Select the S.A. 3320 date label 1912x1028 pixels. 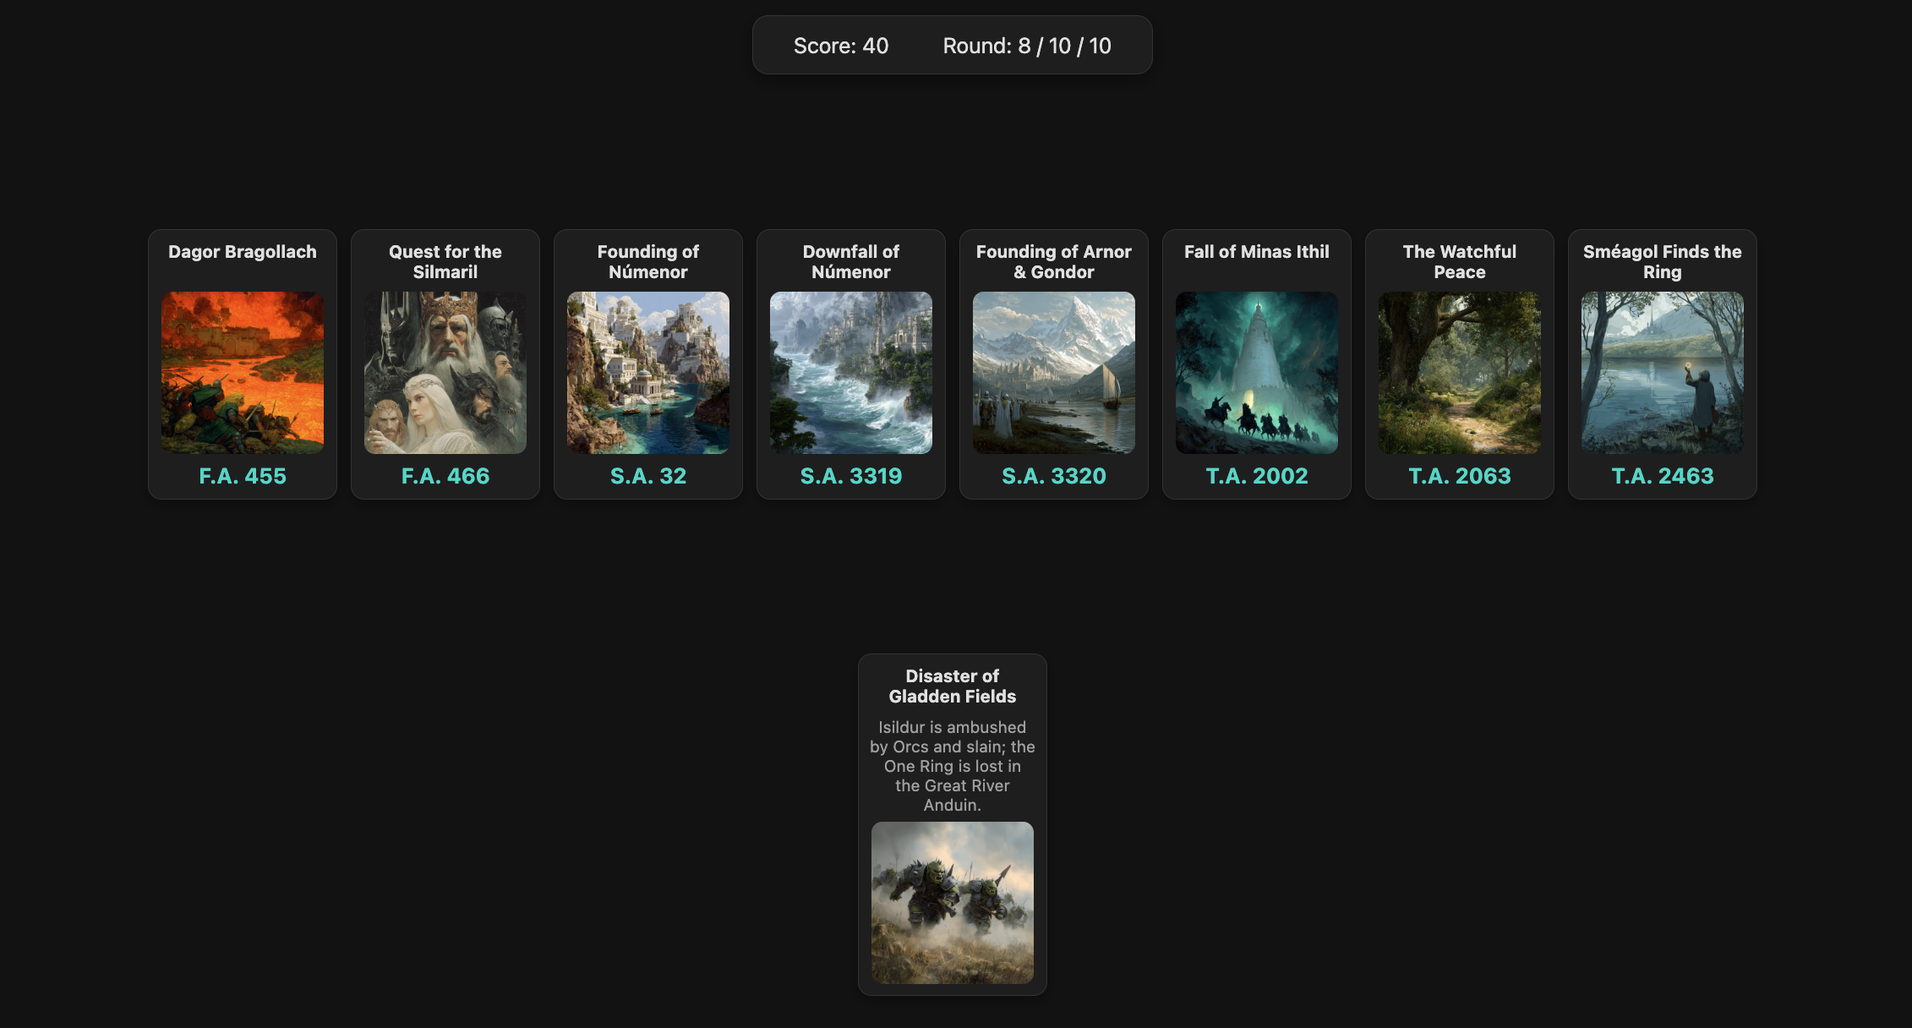[1054, 476]
